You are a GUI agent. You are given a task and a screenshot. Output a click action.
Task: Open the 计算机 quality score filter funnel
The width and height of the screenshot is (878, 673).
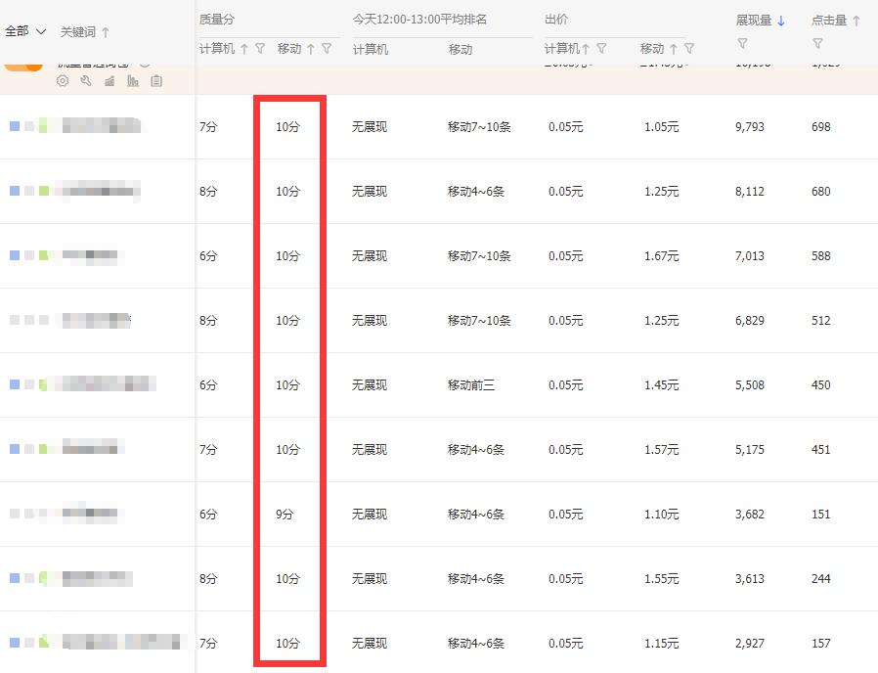click(x=260, y=48)
